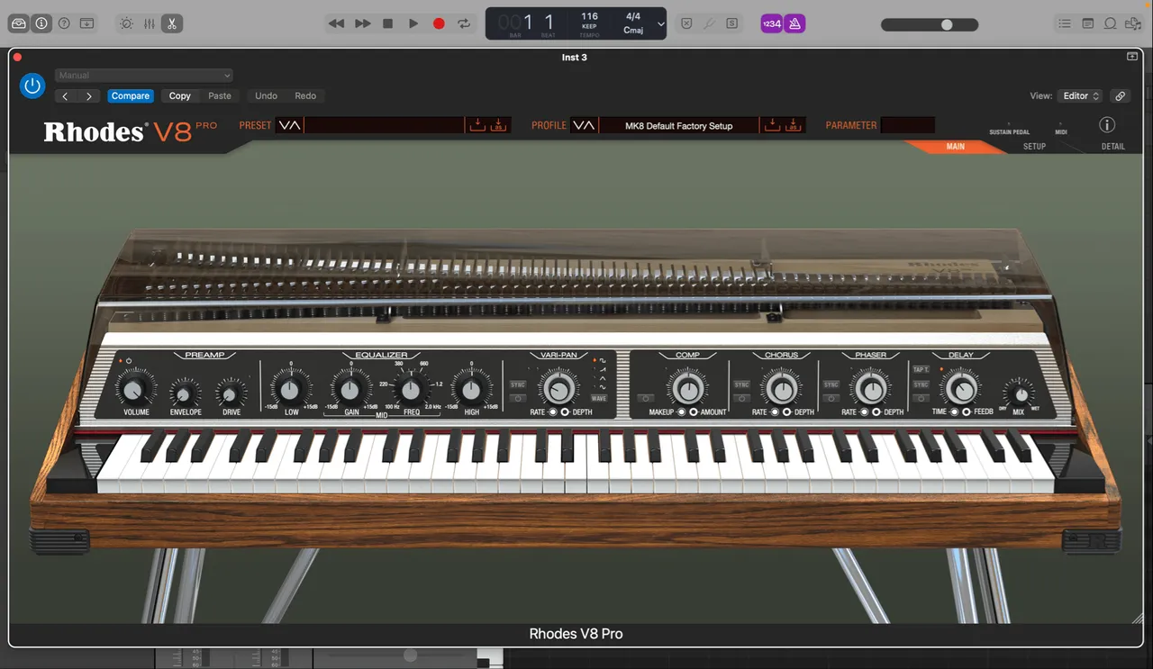This screenshot has width=1153, height=669.
Task: Toggle the Comp power button
Action: [645, 398]
